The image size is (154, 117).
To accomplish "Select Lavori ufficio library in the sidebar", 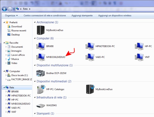I will 18,55.
